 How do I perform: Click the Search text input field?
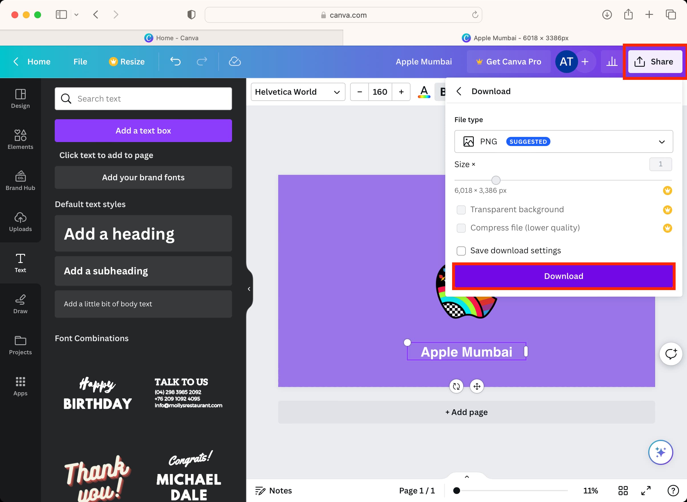pos(143,99)
